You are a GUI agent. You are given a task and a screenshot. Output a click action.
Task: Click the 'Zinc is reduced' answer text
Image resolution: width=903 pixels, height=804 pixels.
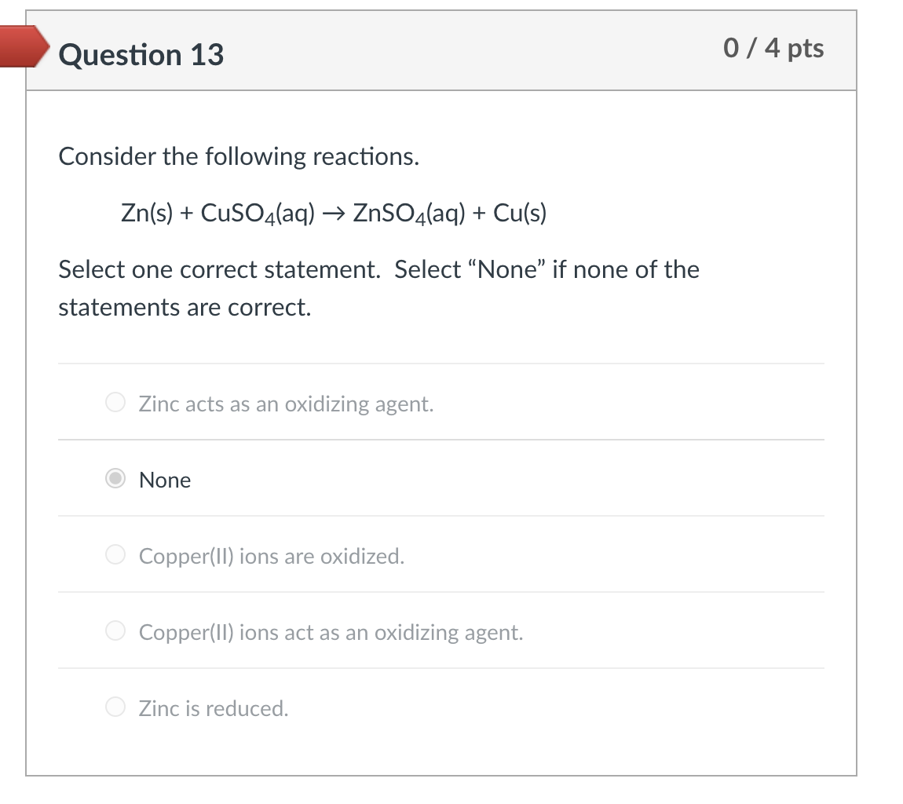tap(214, 708)
